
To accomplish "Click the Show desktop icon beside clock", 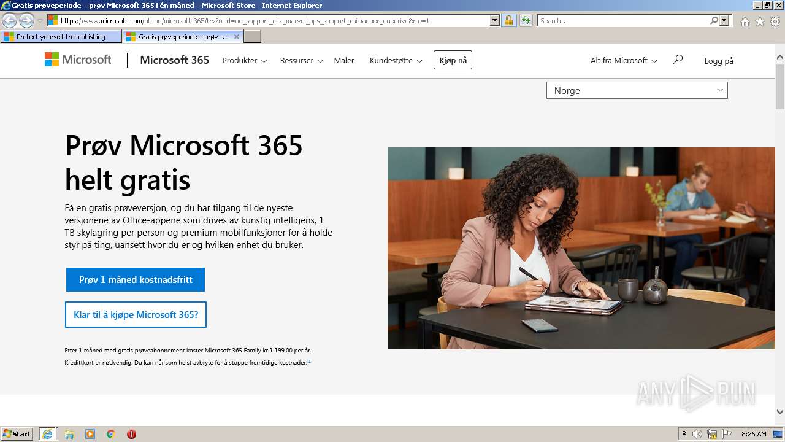I will [778, 434].
